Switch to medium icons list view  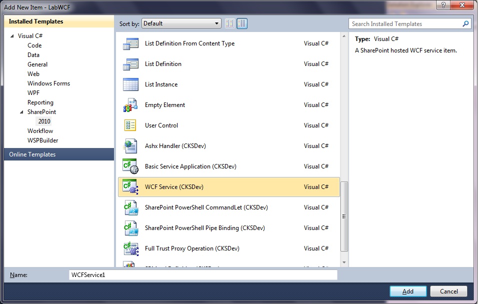pos(242,23)
